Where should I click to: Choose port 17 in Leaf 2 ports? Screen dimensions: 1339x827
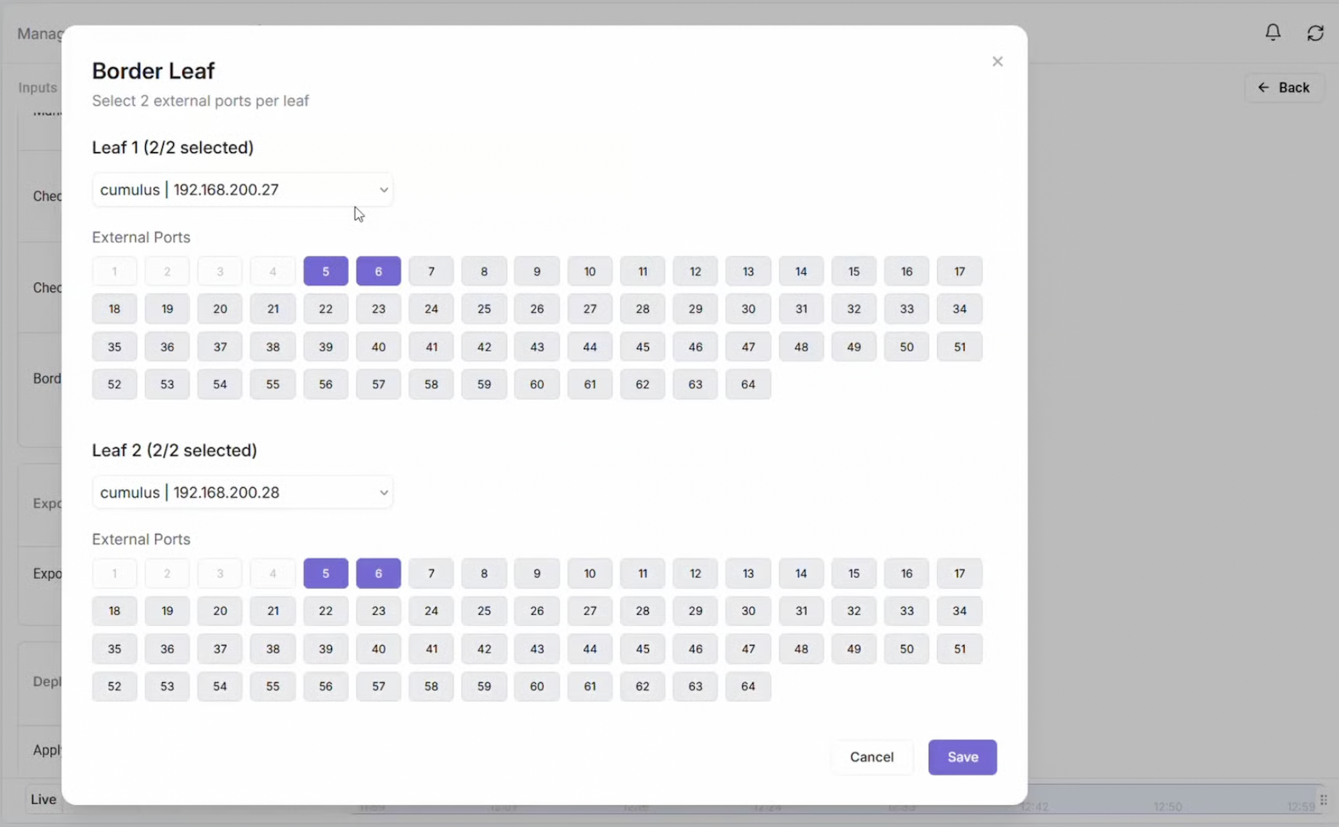[x=959, y=573]
